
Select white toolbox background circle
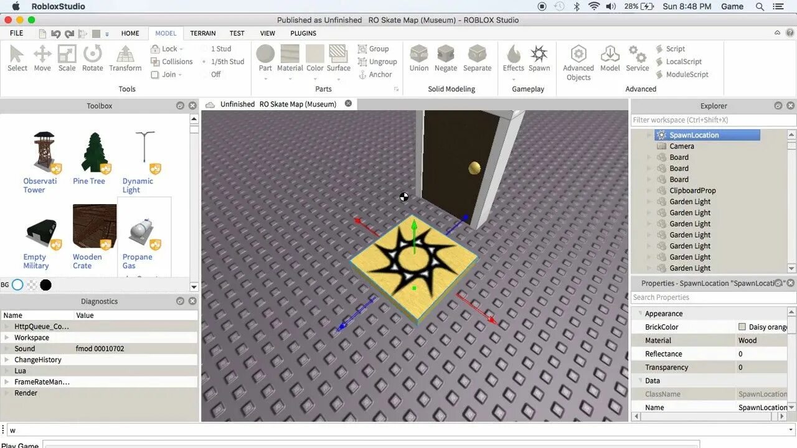pyautogui.click(x=17, y=285)
